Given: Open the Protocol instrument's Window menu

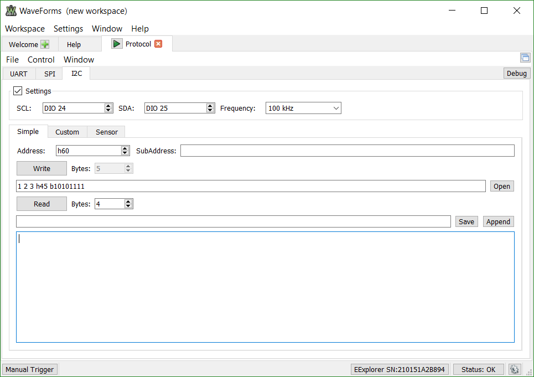Looking at the screenshot, I should point(79,60).
